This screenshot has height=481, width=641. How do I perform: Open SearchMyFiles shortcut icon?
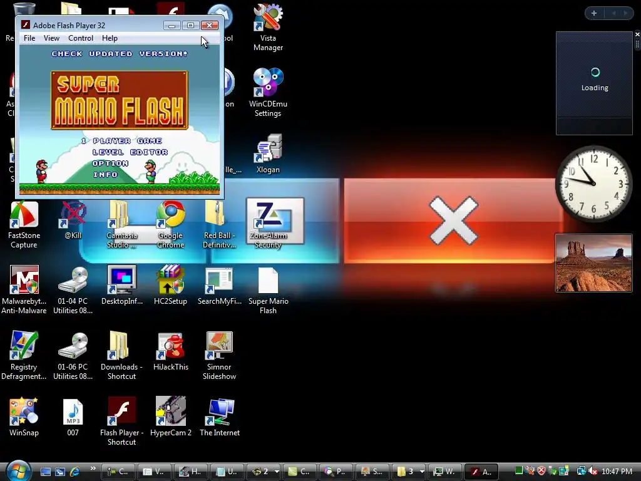pos(220,286)
